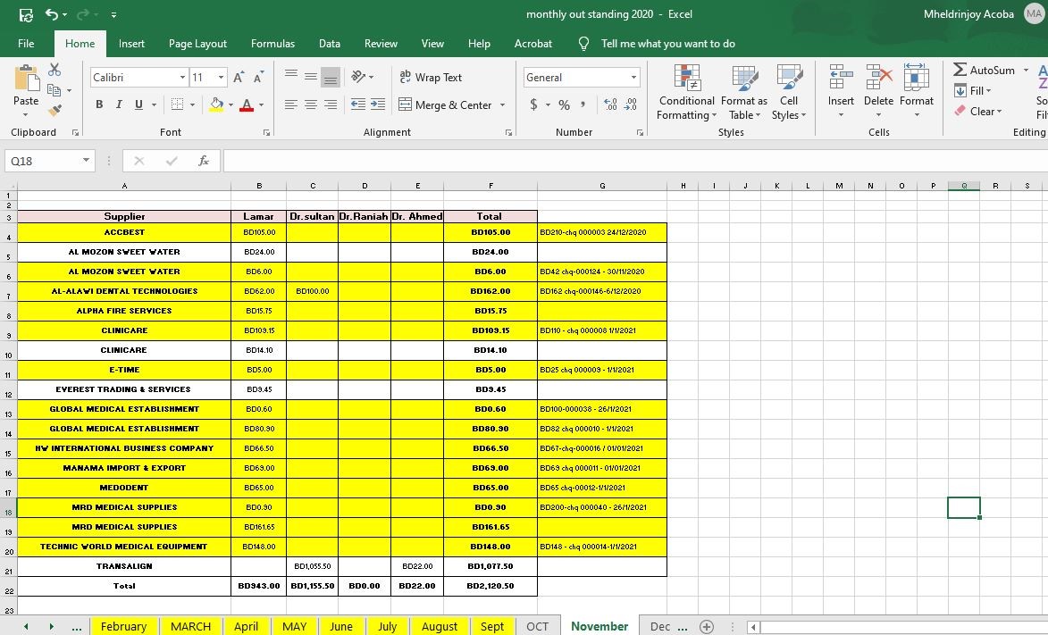Expand the Font Color dropdown arrow

[262, 105]
